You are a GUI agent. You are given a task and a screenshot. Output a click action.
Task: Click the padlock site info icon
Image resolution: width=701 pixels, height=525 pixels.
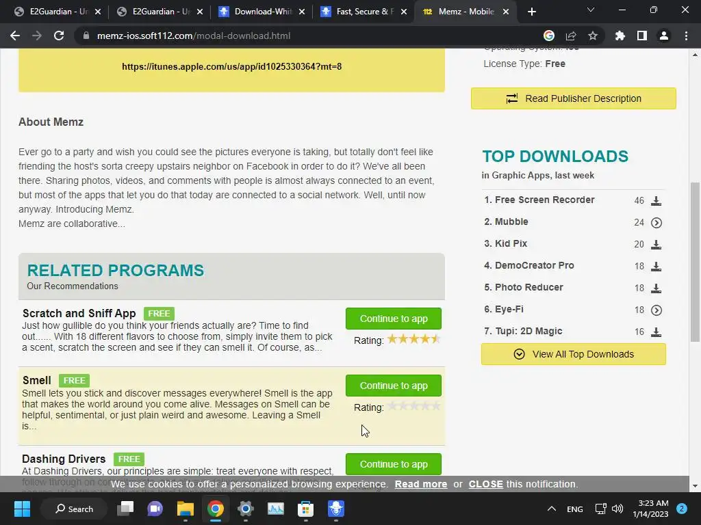[x=86, y=36]
